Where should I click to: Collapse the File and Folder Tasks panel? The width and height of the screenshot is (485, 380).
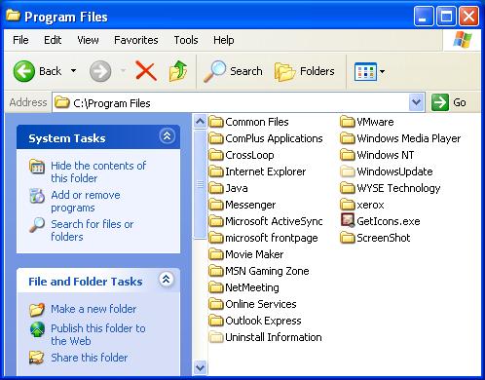[x=167, y=280]
